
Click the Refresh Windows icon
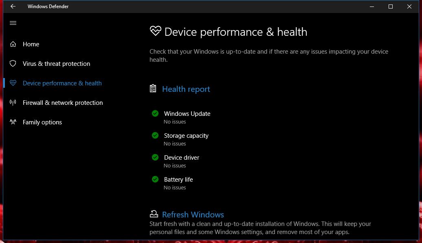point(154,214)
